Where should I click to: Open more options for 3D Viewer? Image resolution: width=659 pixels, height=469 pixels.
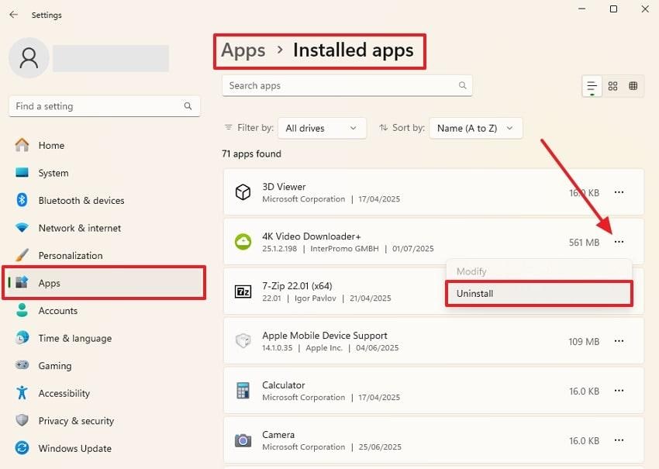tap(619, 192)
